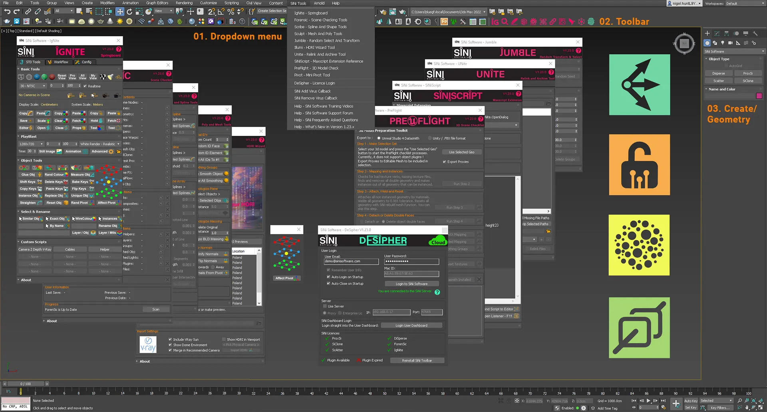Click the Scan button in Forensic
This screenshot has width=767, height=412.
click(156, 309)
